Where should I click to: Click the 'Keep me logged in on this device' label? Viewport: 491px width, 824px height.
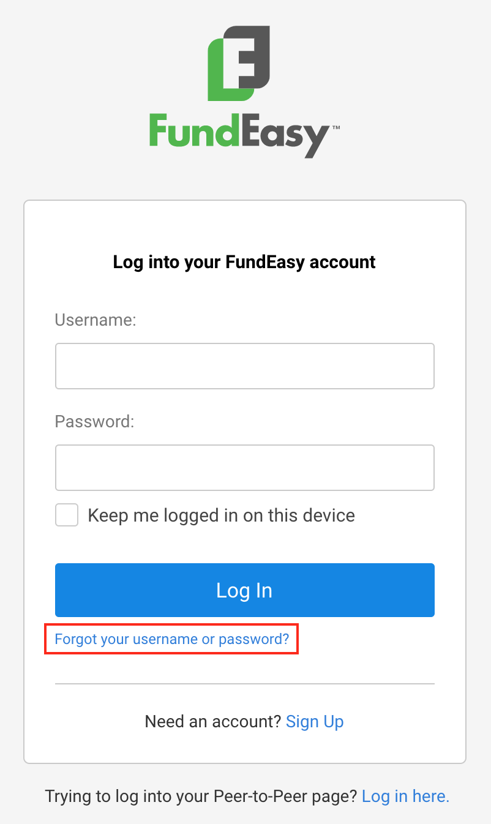coord(221,515)
